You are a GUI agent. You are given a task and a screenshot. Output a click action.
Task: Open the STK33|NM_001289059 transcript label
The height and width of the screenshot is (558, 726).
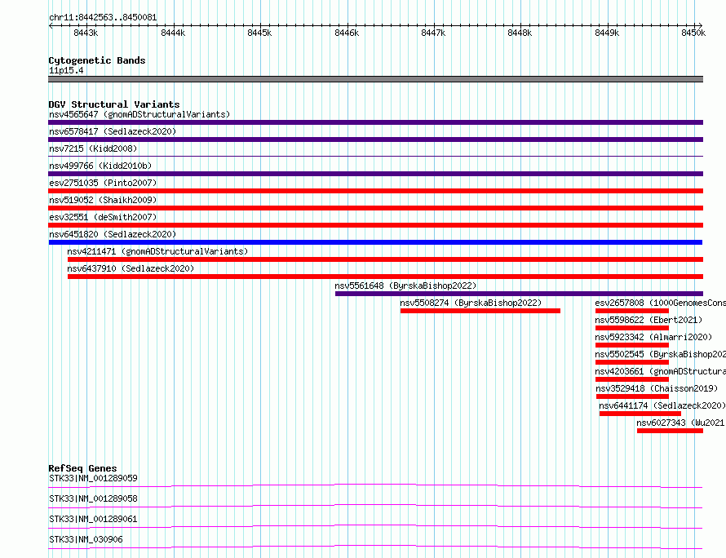point(93,478)
